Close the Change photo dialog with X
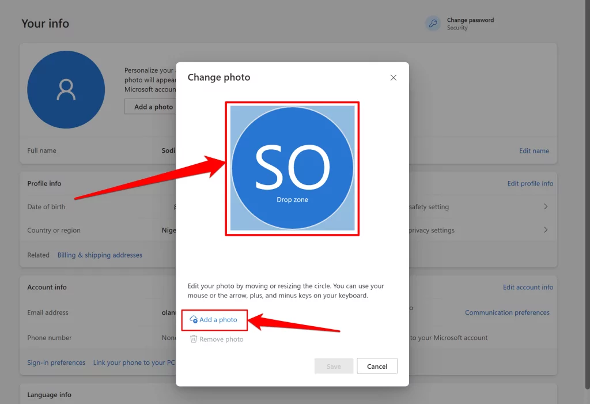590x404 pixels. tap(393, 78)
